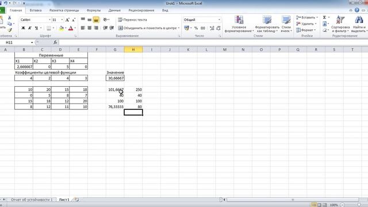
Task: Open Найти и выделить menu
Action: (x=359, y=24)
